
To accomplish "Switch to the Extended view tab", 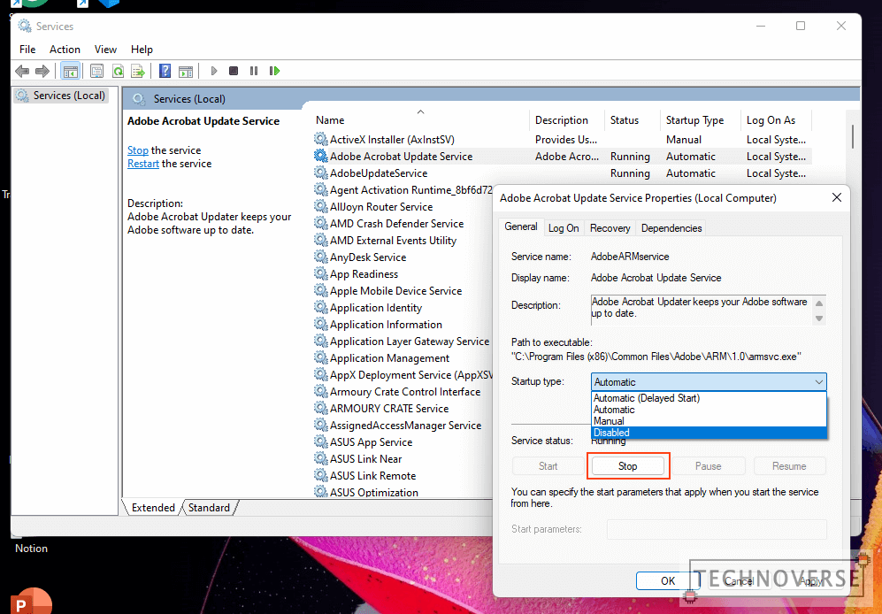I will pos(153,508).
